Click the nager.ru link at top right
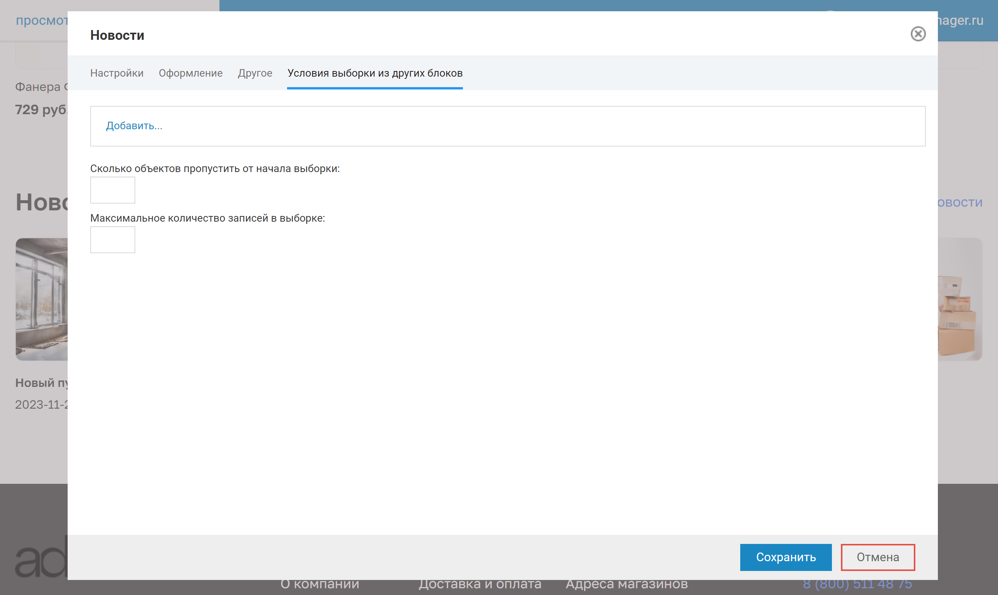This screenshot has height=595, width=998. click(960, 20)
